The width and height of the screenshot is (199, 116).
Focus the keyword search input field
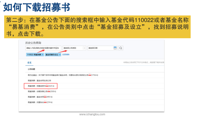[x=43, y=48]
